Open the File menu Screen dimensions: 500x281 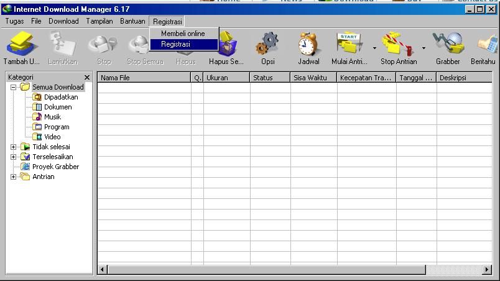point(36,21)
